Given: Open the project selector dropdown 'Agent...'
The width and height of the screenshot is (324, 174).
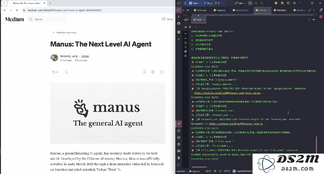Looking at the screenshot, I should [195, 3].
